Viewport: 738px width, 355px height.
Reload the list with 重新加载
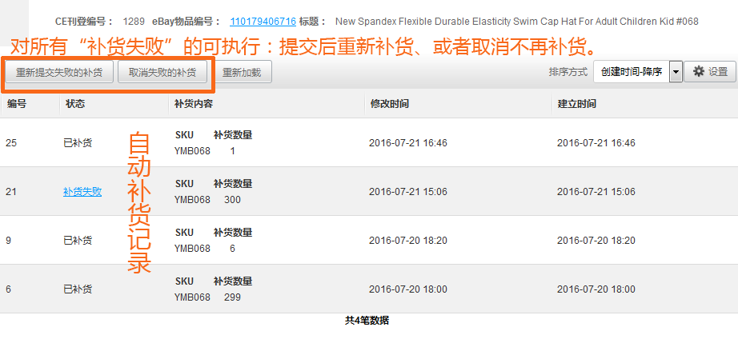[x=242, y=73]
